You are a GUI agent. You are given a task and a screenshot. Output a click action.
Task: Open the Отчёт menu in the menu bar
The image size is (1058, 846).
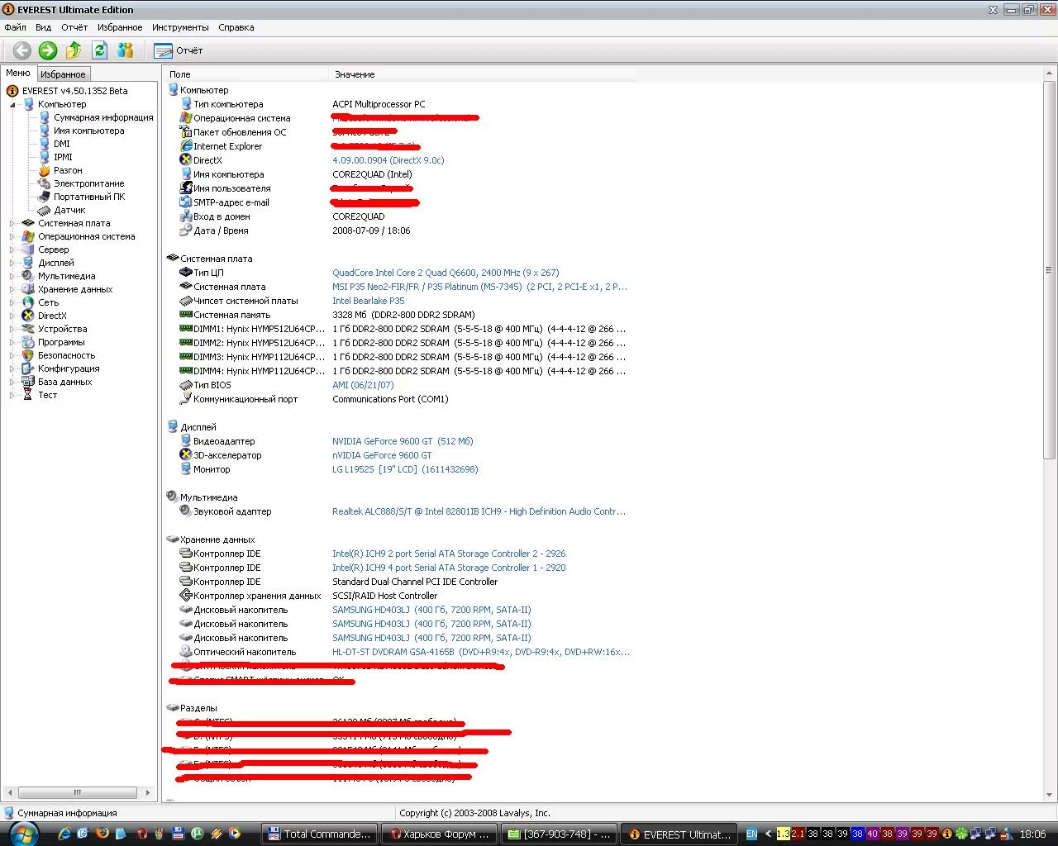tap(74, 27)
